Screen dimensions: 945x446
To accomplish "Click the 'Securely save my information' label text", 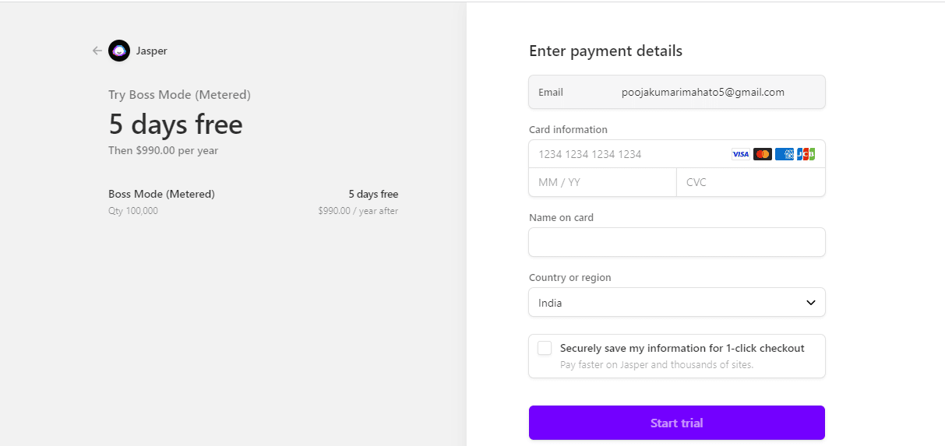I will [682, 348].
